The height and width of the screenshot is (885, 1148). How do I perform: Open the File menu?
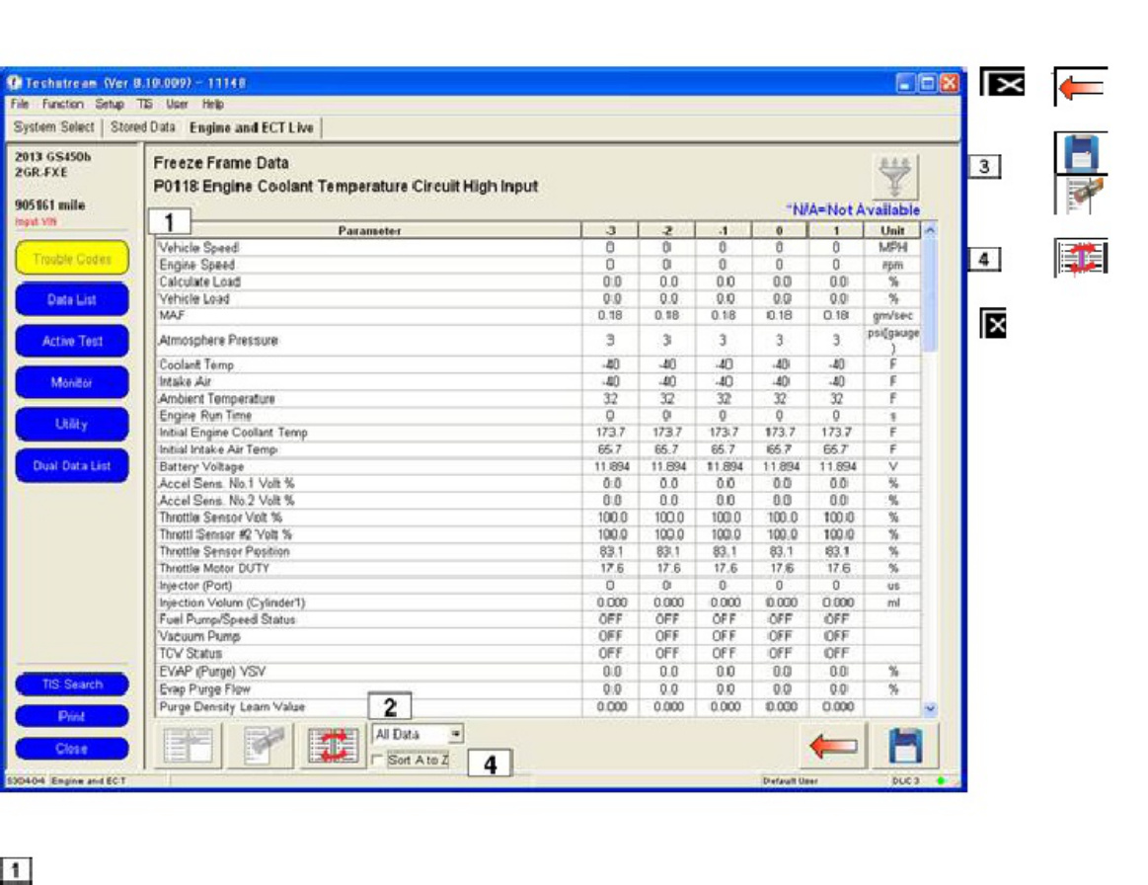click(x=20, y=104)
